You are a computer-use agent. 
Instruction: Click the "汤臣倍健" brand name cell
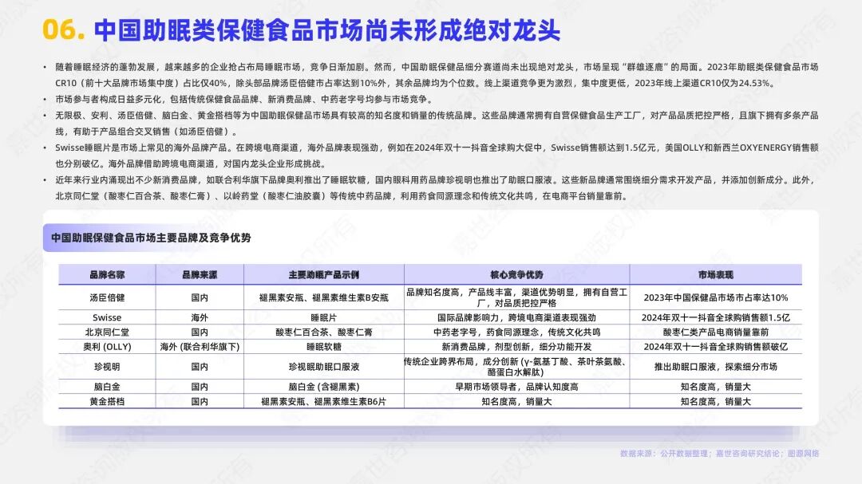point(107,297)
